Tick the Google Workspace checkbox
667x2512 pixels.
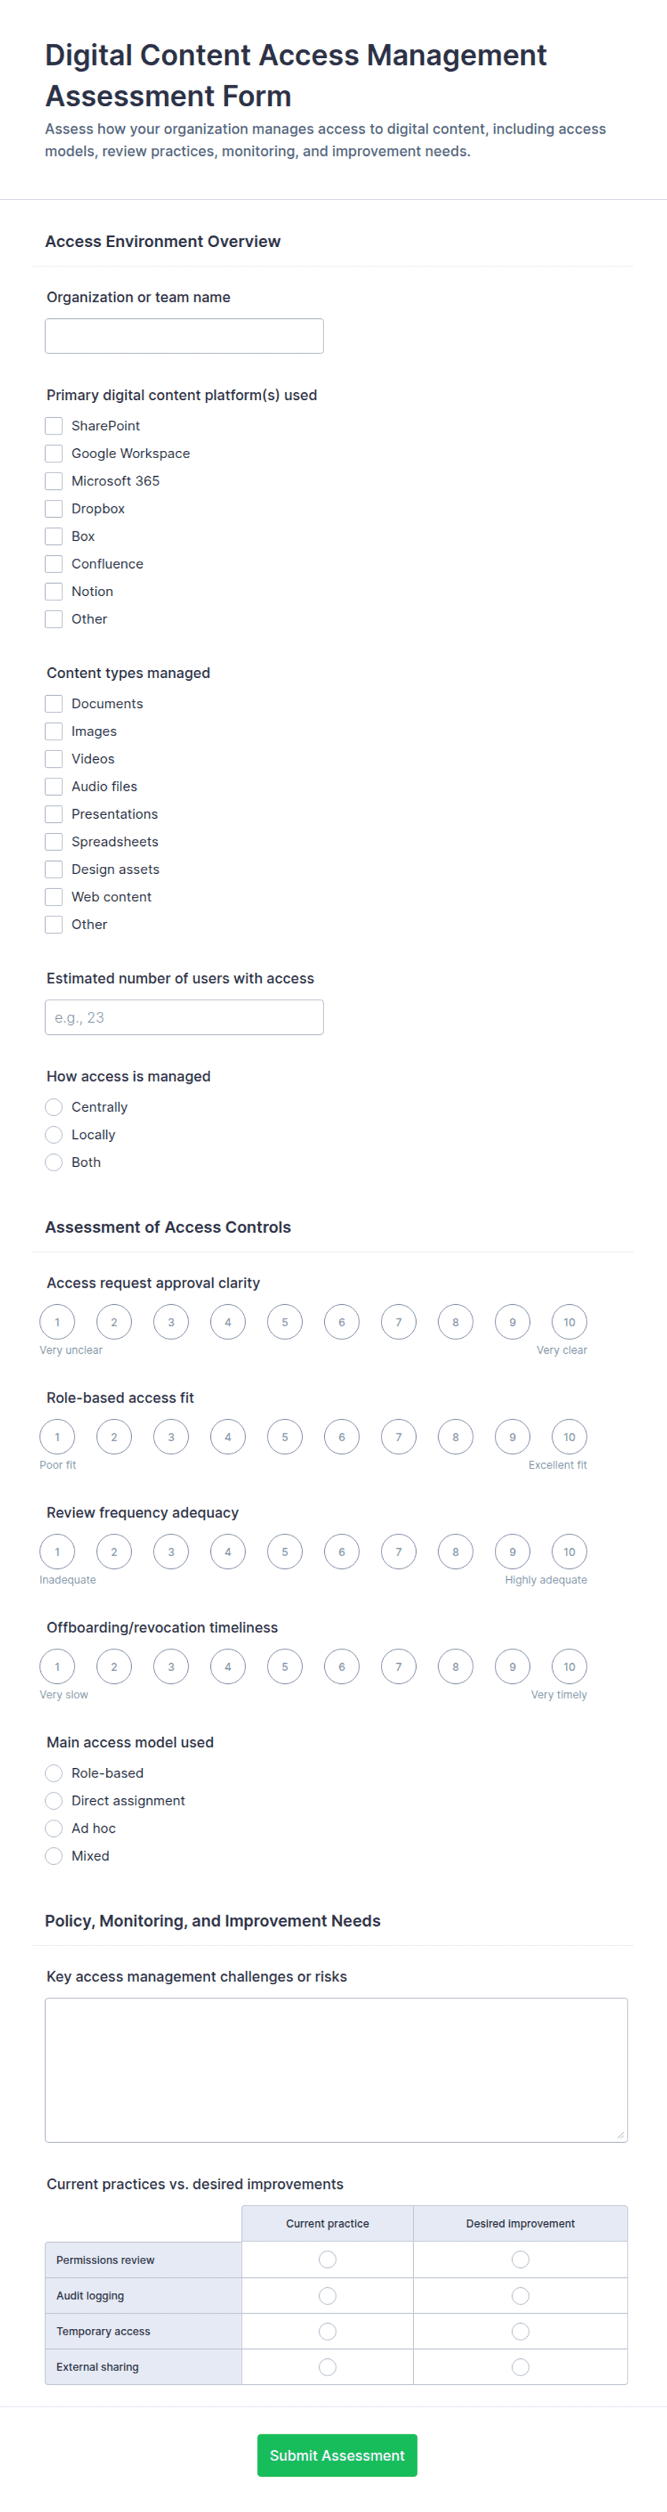tap(54, 453)
